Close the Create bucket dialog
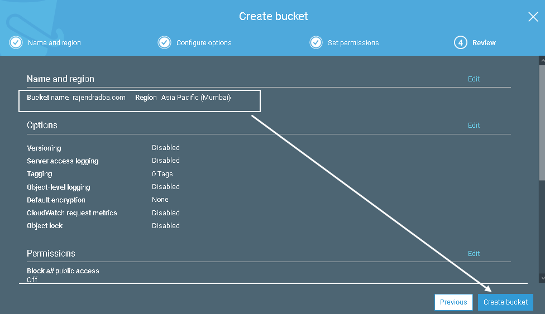 tap(533, 17)
